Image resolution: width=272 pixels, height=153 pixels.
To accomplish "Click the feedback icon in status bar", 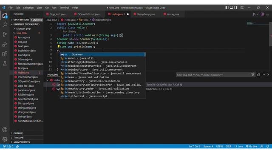I will [x=262, y=146].
